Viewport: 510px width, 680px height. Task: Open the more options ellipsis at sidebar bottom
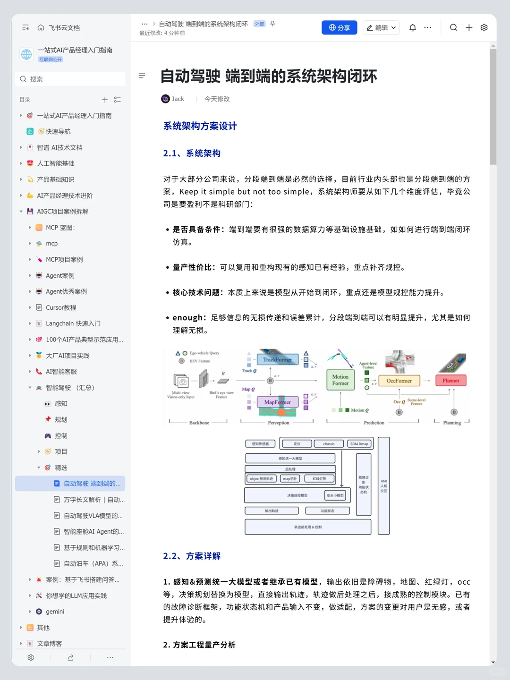(110, 657)
